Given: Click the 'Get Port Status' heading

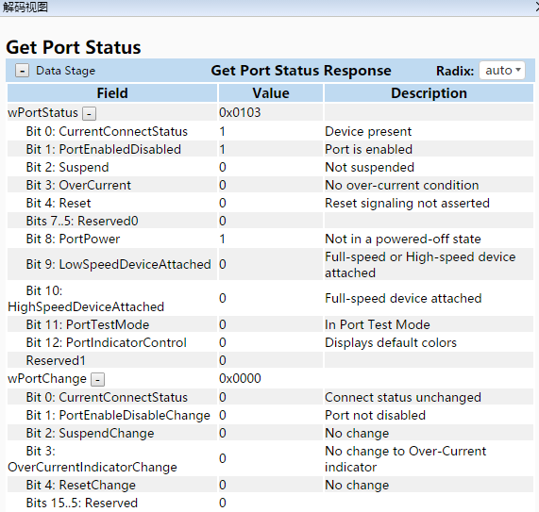Looking at the screenshot, I should [x=74, y=47].
